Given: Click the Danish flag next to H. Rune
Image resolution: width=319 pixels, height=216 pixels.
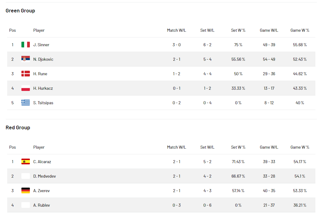Looking at the screenshot, I should pyautogui.click(x=26, y=74).
